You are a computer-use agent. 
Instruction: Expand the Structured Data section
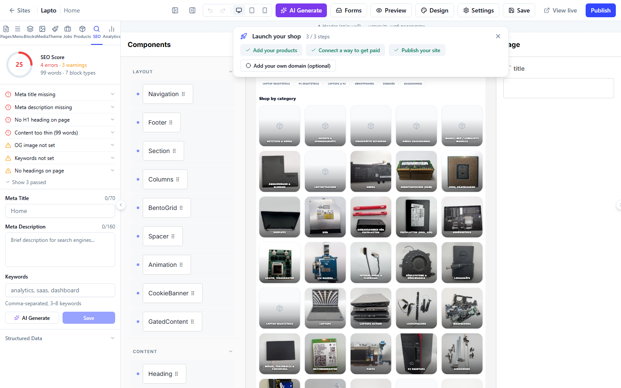point(60,338)
